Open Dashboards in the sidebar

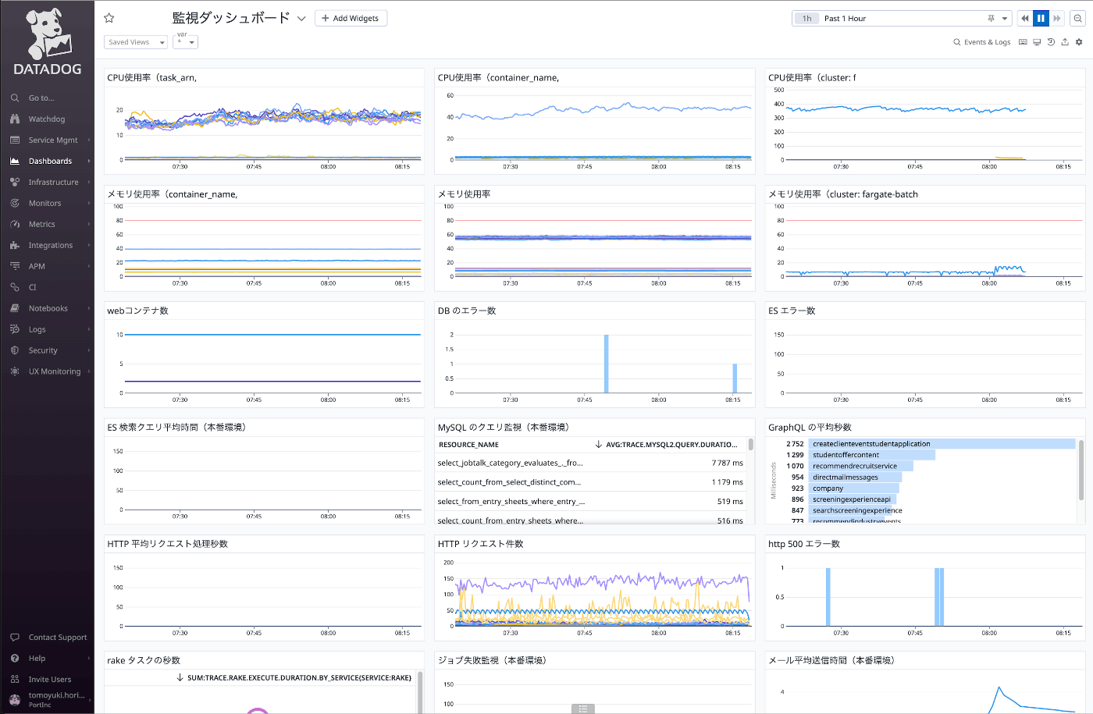tap(50, 162)
